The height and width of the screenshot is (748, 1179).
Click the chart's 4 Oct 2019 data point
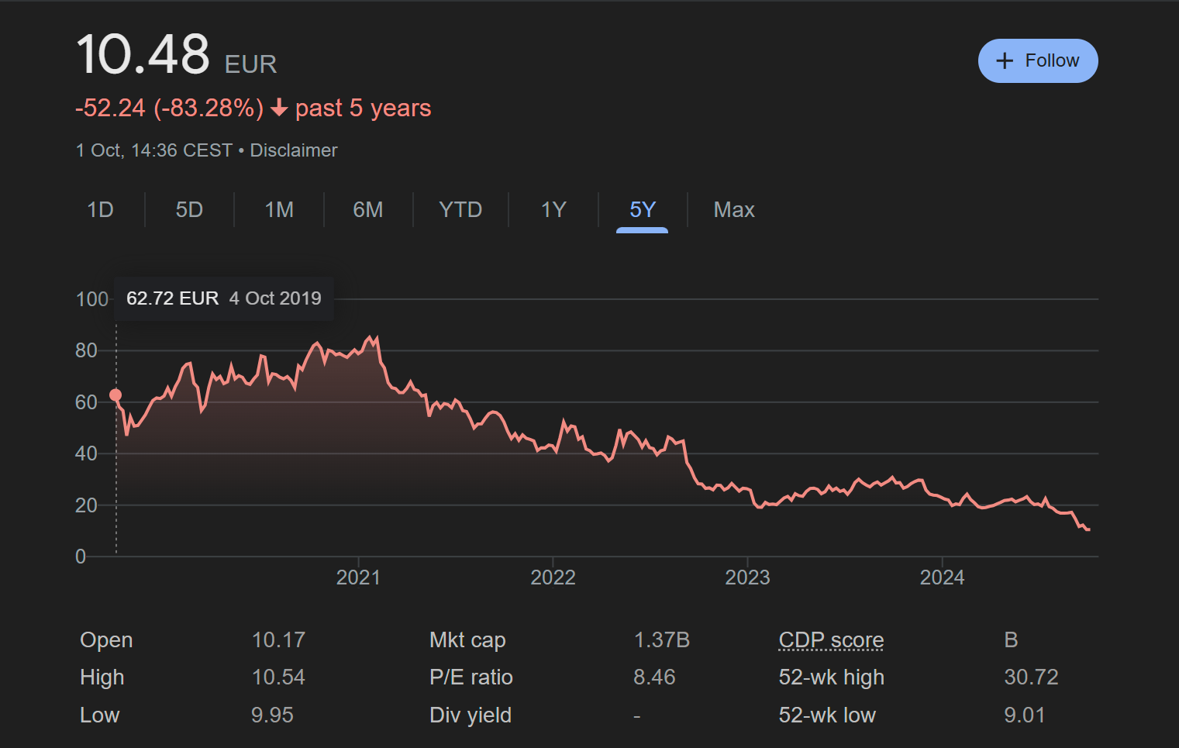pos(115,395)
